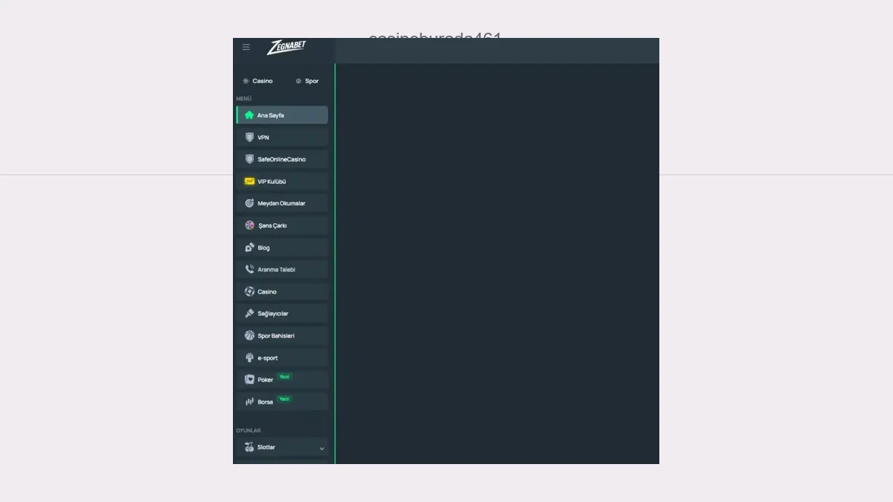Open the Casino item with chip icon
Screen dimensions: 893x502
click(282, 292)
